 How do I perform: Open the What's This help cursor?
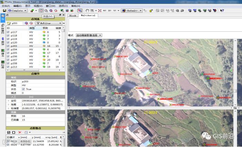coord(222,11)
